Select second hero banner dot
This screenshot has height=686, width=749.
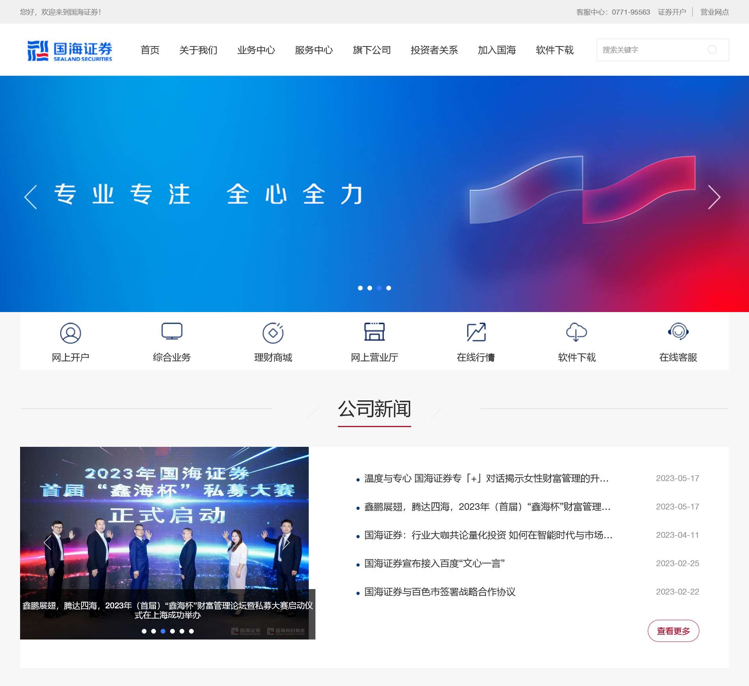(370, 288)
